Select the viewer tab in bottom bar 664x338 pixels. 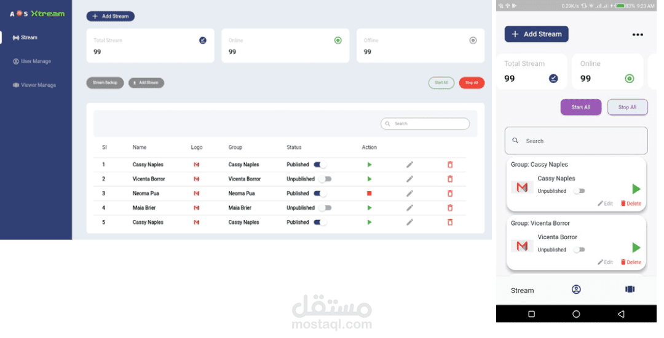(x=630, y=289)
